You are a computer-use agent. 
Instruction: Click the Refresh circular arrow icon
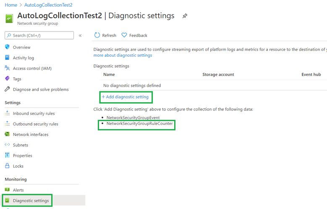[97, 35]
